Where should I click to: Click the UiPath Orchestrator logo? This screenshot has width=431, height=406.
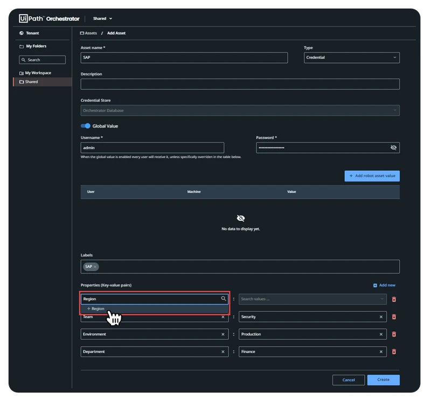49,18
